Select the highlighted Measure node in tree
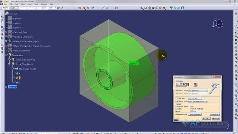The width and height of the screenshot is (238, 134). (12, 87)
